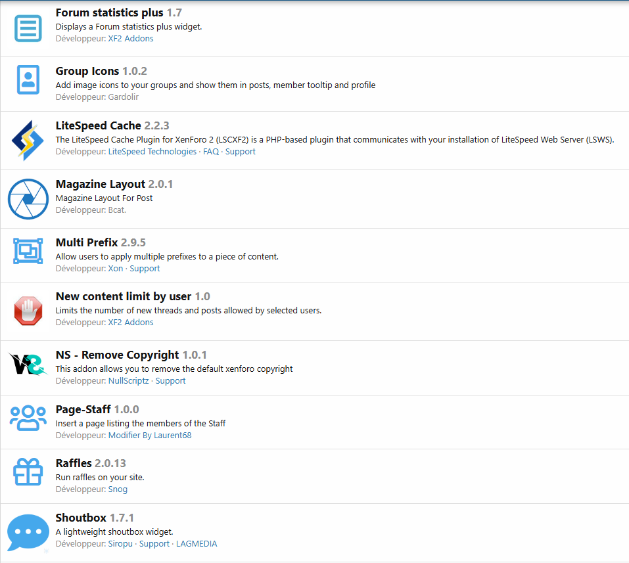Screen dimensions: 629x563
Task: Click the Group Icons profile card icon
Action: pyautogui.click(x=28, y=79)
